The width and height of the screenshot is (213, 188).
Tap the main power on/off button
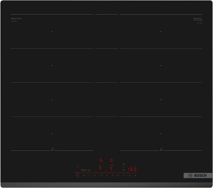coord(78,176)
